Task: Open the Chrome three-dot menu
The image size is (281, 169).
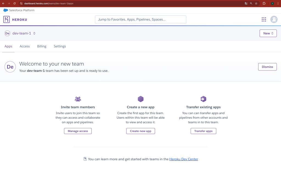Action: point(278,4)
